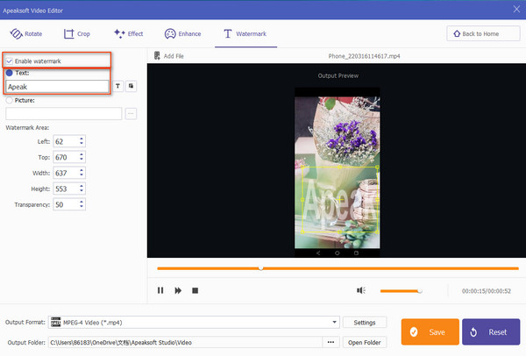The width and height of the screenshot is (526, 356).
Task: Increase the Width value with up arrow
Action: [x=82, y=170]
